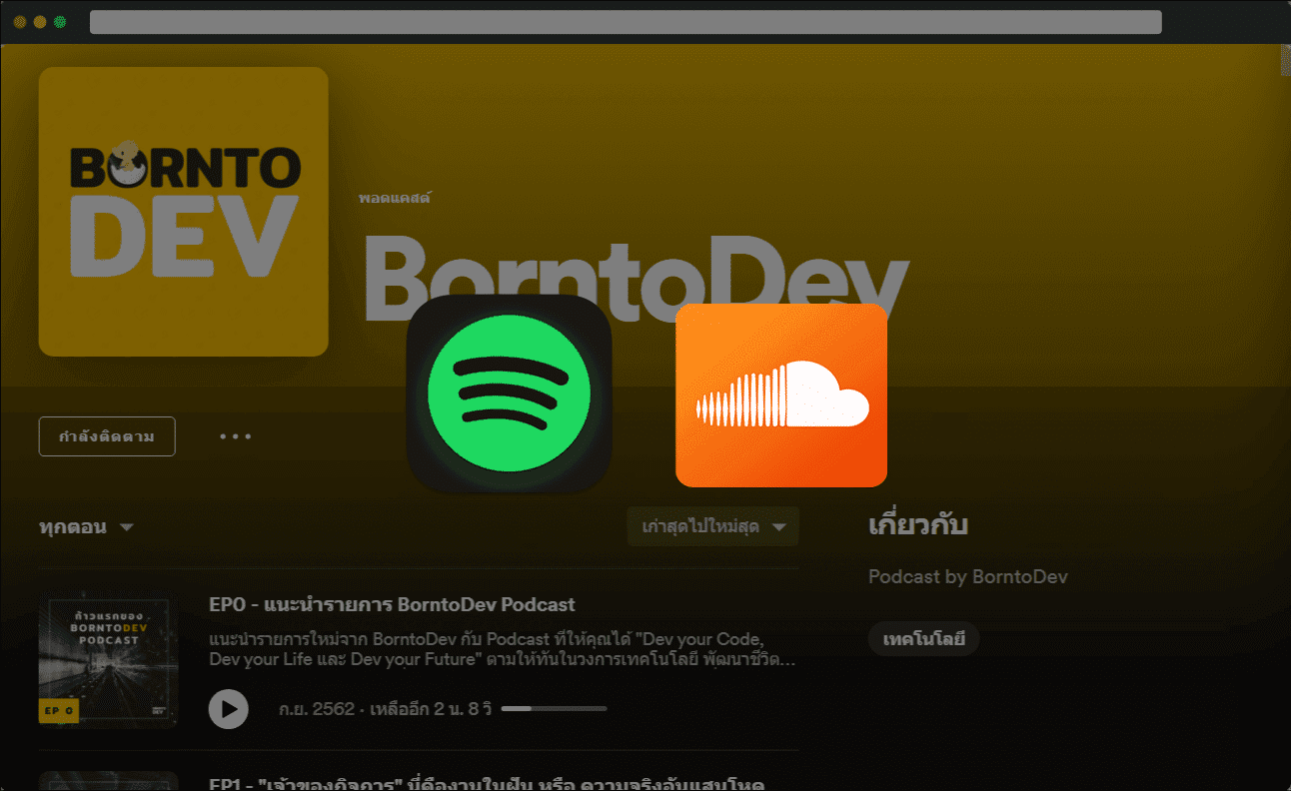Screen dimensions: 1291x791
Task: Click the EP0 date text ก.ย. 2562
Action: (x=317, y=709)
